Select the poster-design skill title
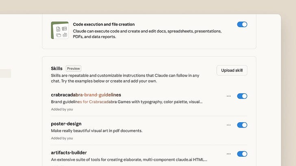Viewport: 296px width, 166px height. pos(66,124)
